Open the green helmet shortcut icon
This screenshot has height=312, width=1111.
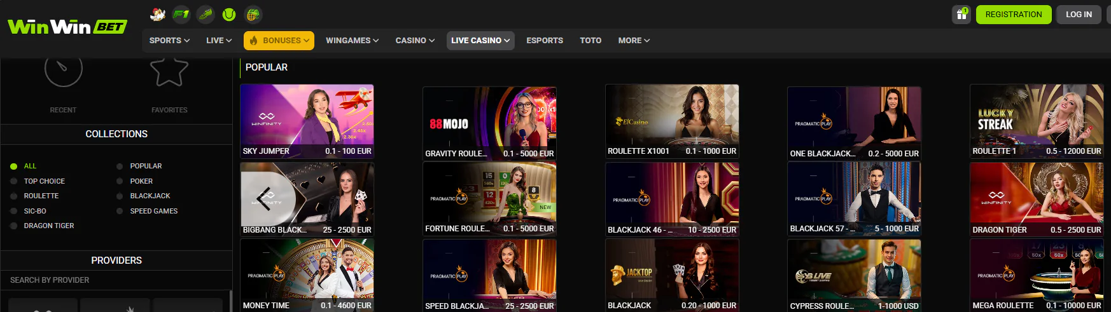253,14
